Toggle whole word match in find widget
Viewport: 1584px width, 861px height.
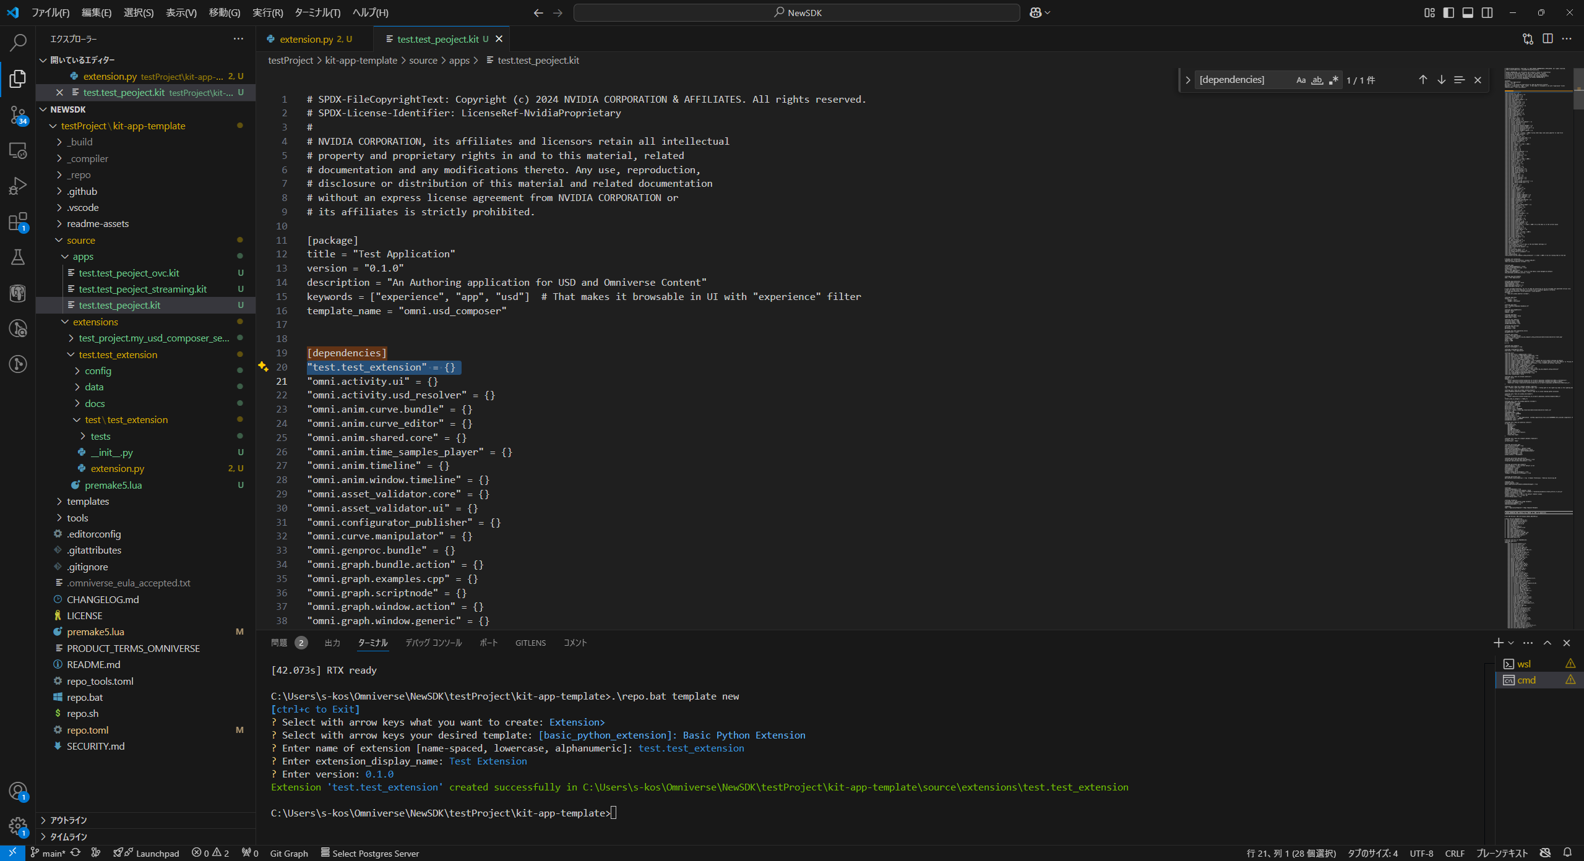(x=1317, y=80)
